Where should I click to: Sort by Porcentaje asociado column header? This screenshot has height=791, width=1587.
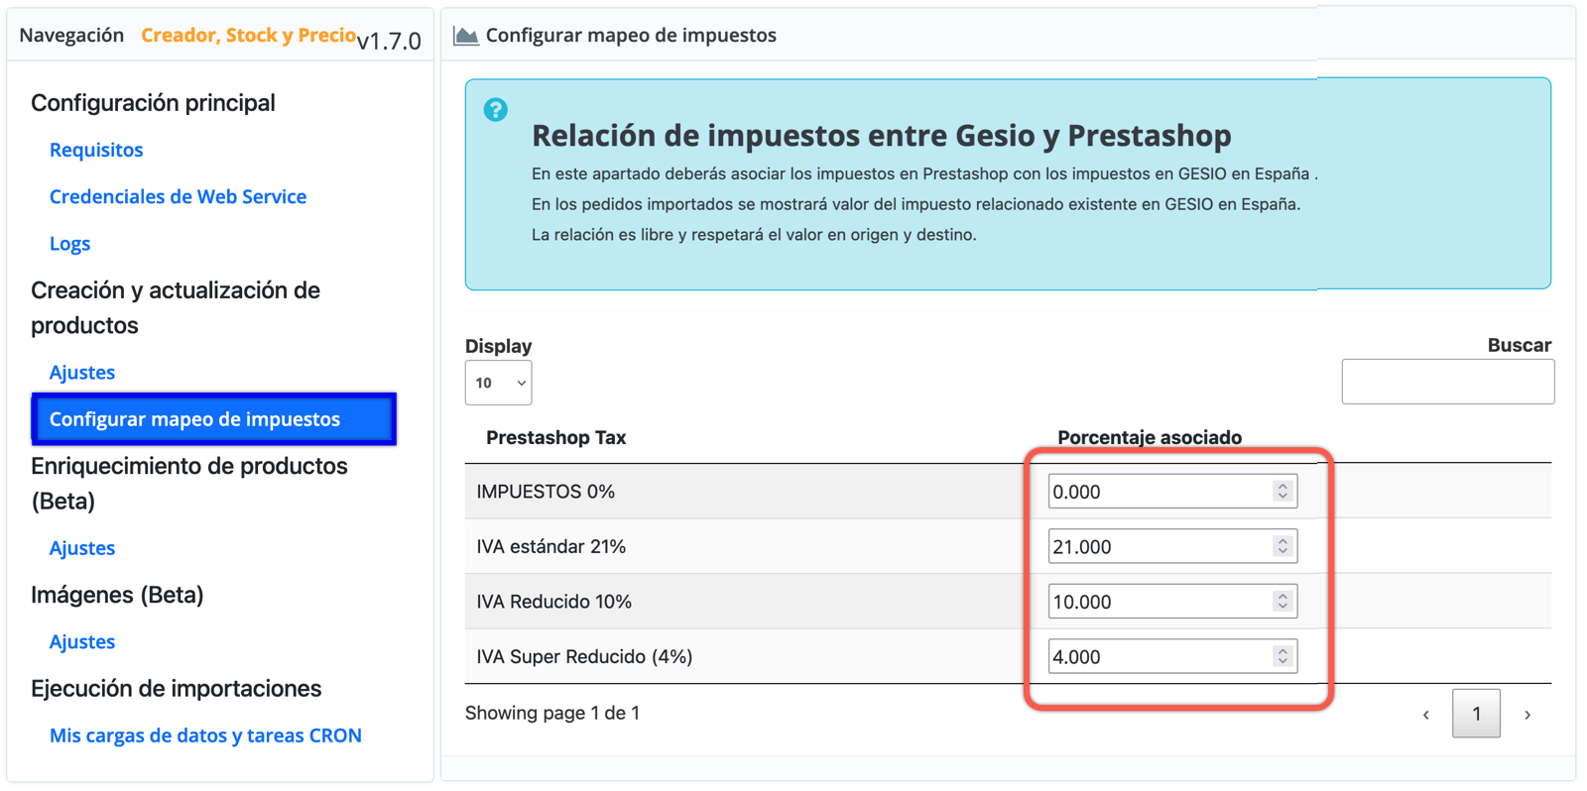pos(1150,437)
